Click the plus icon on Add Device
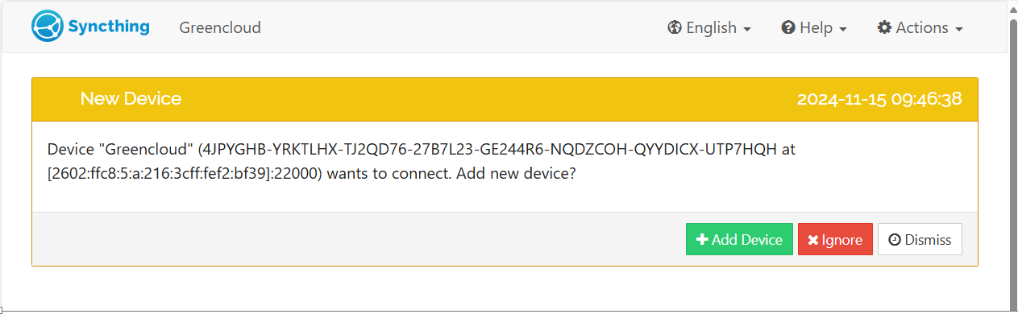 [x=702, y=240]
